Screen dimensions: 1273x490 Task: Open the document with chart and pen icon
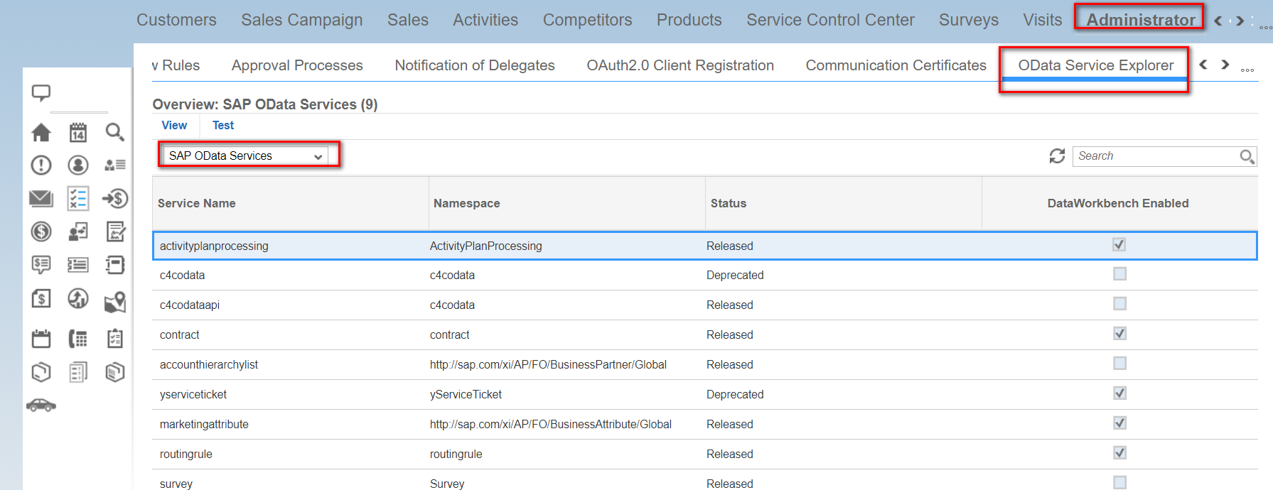tap(115, 232)
